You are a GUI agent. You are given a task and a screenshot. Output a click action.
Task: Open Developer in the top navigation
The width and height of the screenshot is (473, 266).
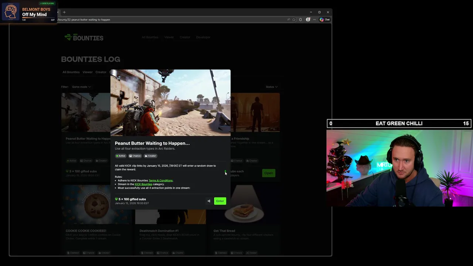click(203, 37)
